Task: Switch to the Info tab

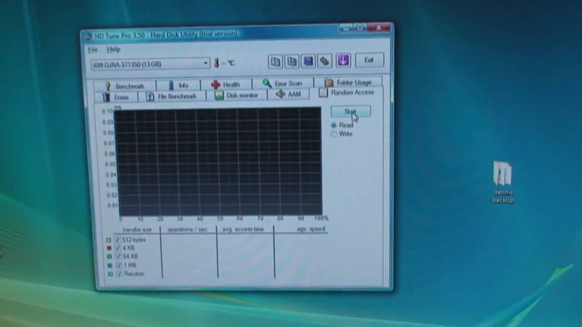Action: point(179,85)
